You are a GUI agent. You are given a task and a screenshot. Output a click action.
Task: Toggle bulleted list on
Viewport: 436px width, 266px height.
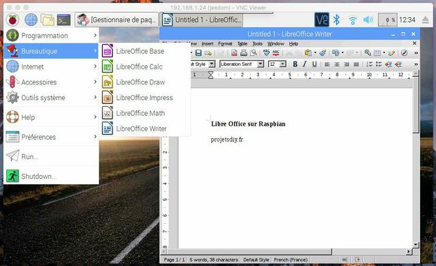click(379, 65)
